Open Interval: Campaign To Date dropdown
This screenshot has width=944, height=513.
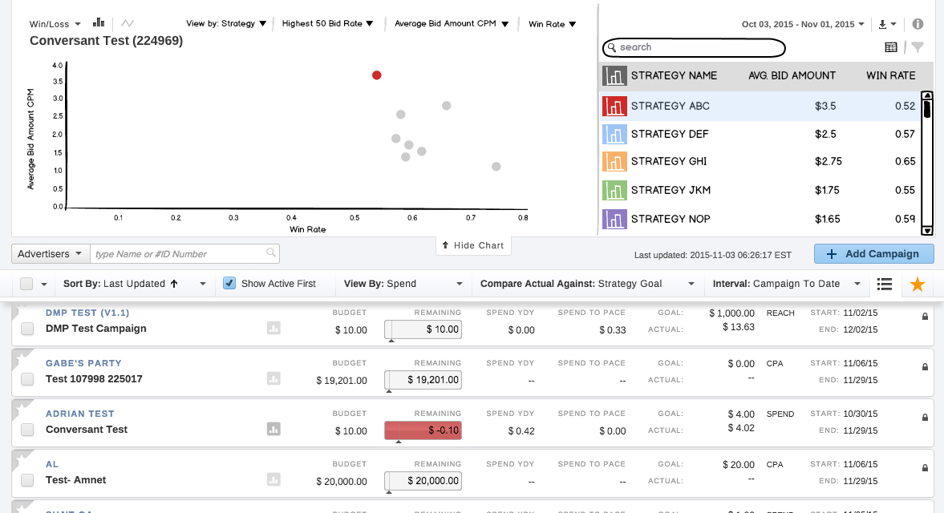pyautogui.click(x=787, y=284)
